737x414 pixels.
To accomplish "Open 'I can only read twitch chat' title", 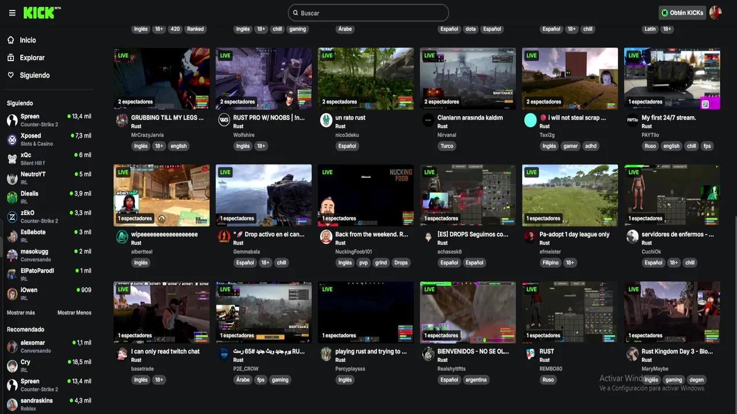I will tap(165, 351).
